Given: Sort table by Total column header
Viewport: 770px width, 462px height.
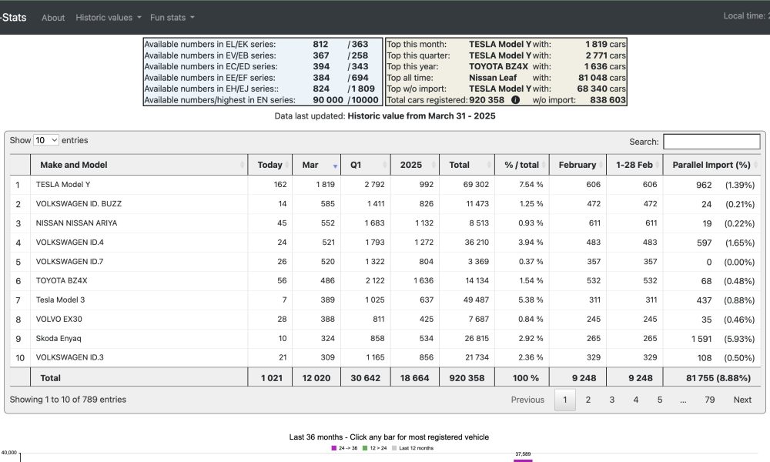Looking at the screenshot, I should coord(467,165).
